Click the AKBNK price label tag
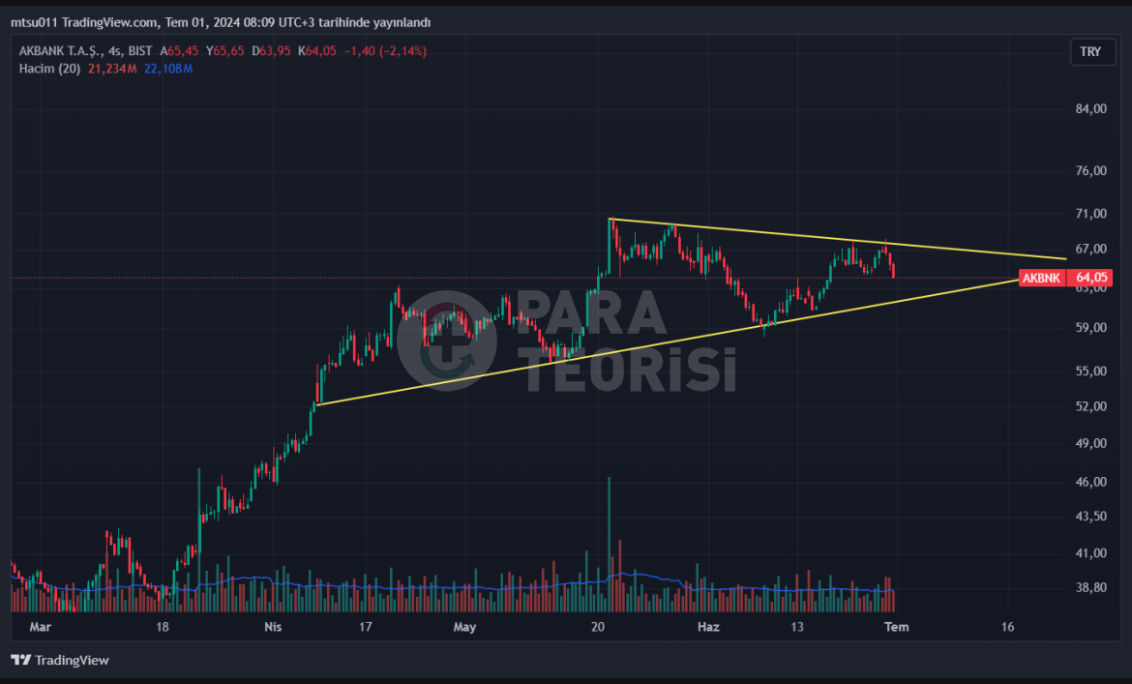The height and width of the screenshot is (684, 1132). (x=1042, y=278)
